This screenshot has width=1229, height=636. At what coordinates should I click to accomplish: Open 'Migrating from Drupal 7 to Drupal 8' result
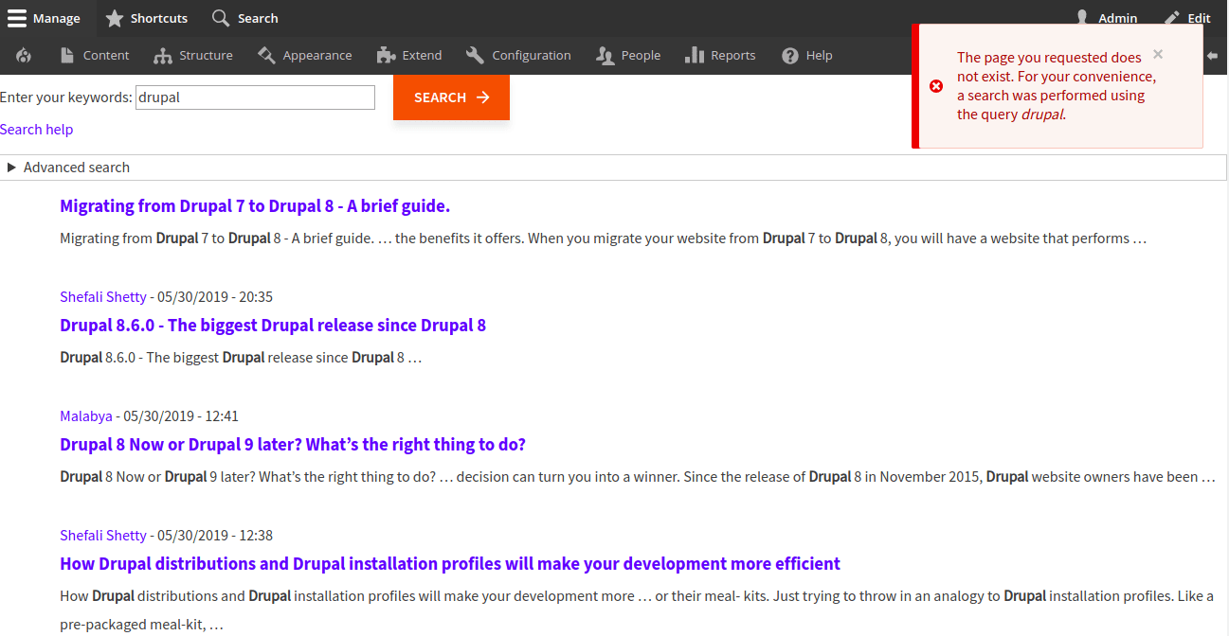255,206
